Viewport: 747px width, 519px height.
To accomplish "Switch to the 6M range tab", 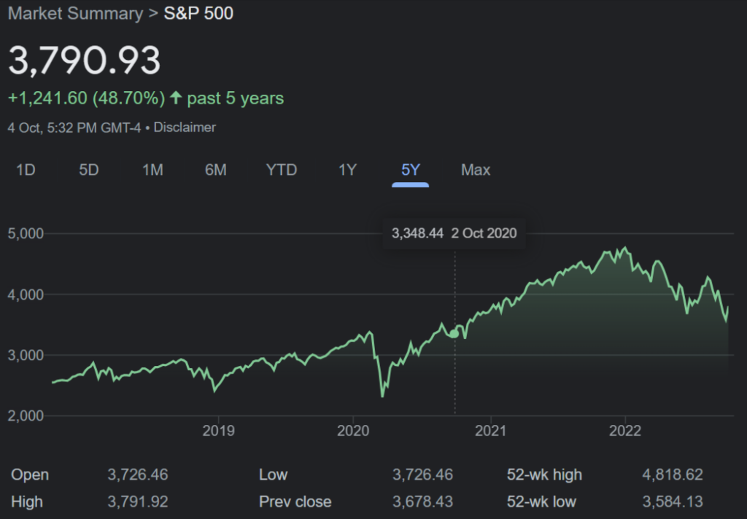I will 216,170.
